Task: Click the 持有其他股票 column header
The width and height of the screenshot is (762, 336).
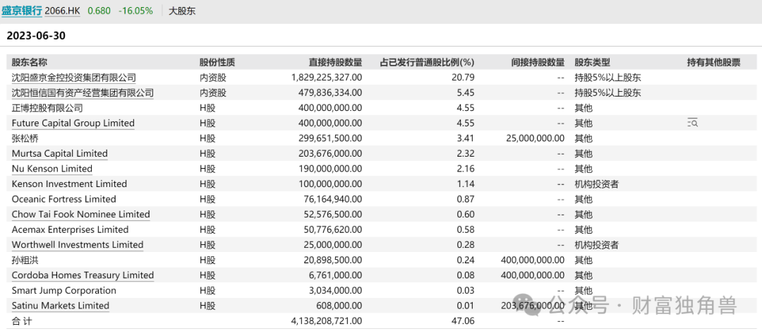Action: pos(714,62)
